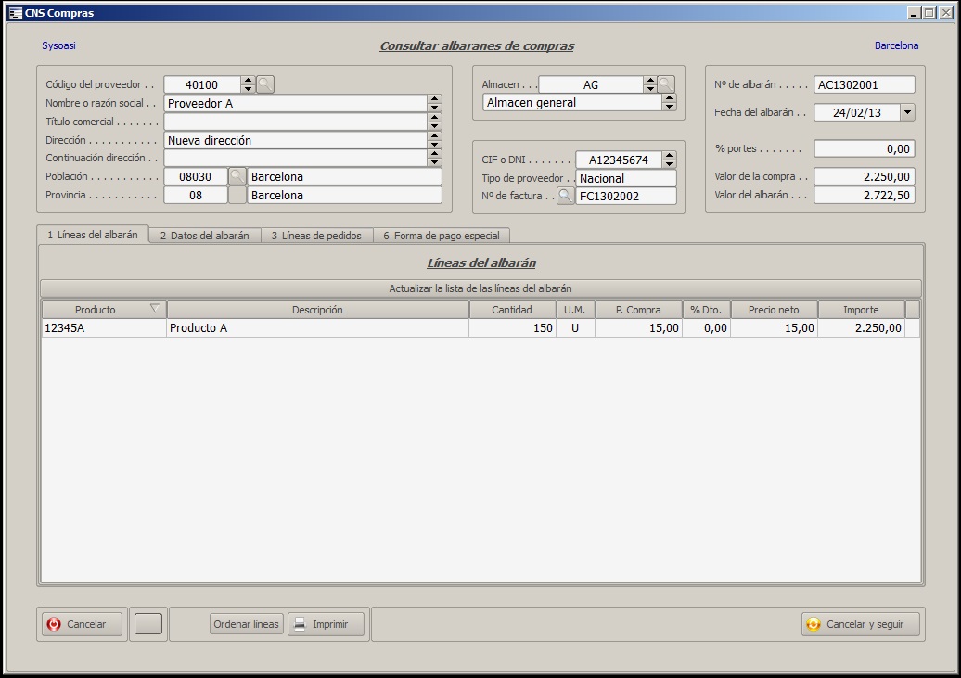This screenshot has height=678, width=961.
Task: Switch to Líneas del albarán tab
Action: click(x=93, y=235)
